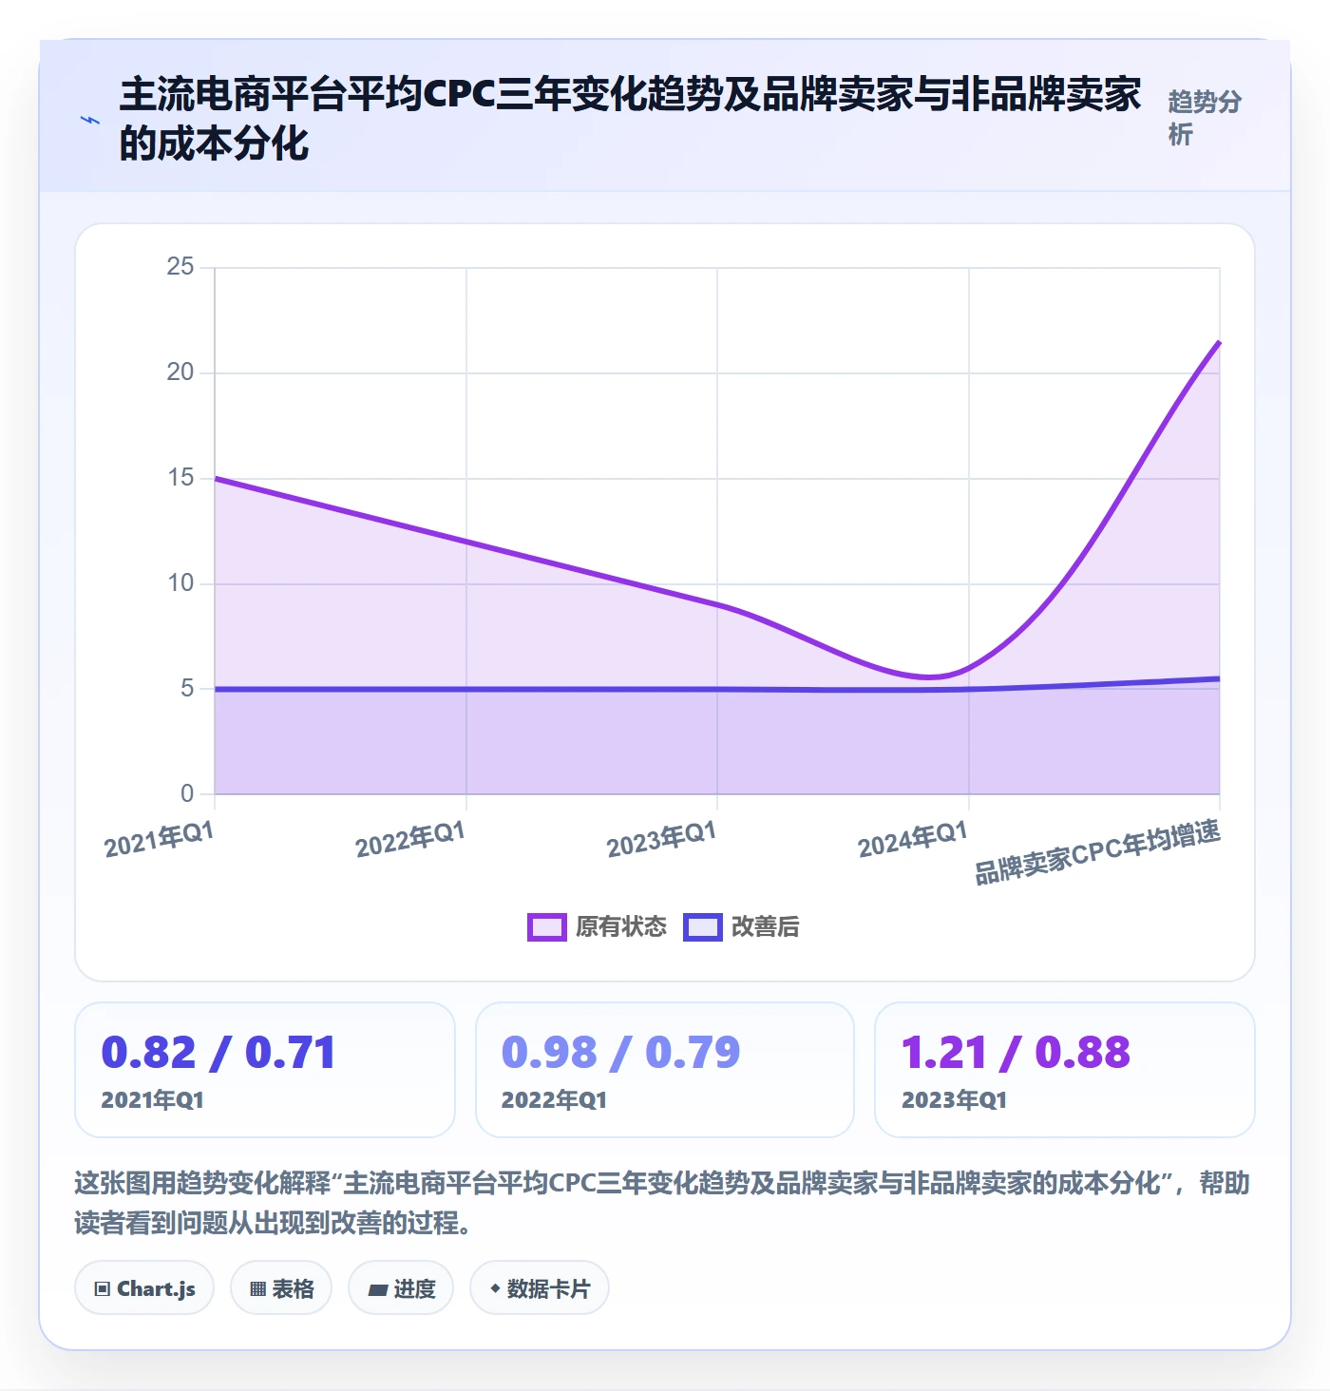The height and width of the screenshot is (1391, 1330).
Task: Click the y-axis value 0
Action: 187,793
